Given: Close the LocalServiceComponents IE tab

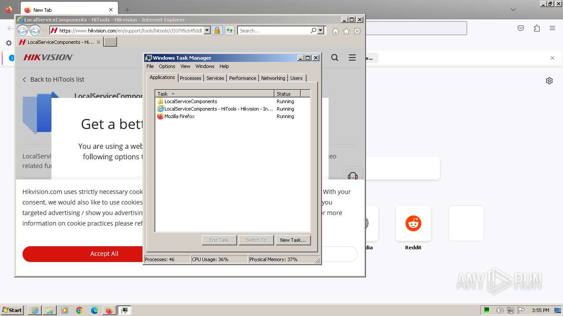Looking at the screenshot, I should (99, 42).
